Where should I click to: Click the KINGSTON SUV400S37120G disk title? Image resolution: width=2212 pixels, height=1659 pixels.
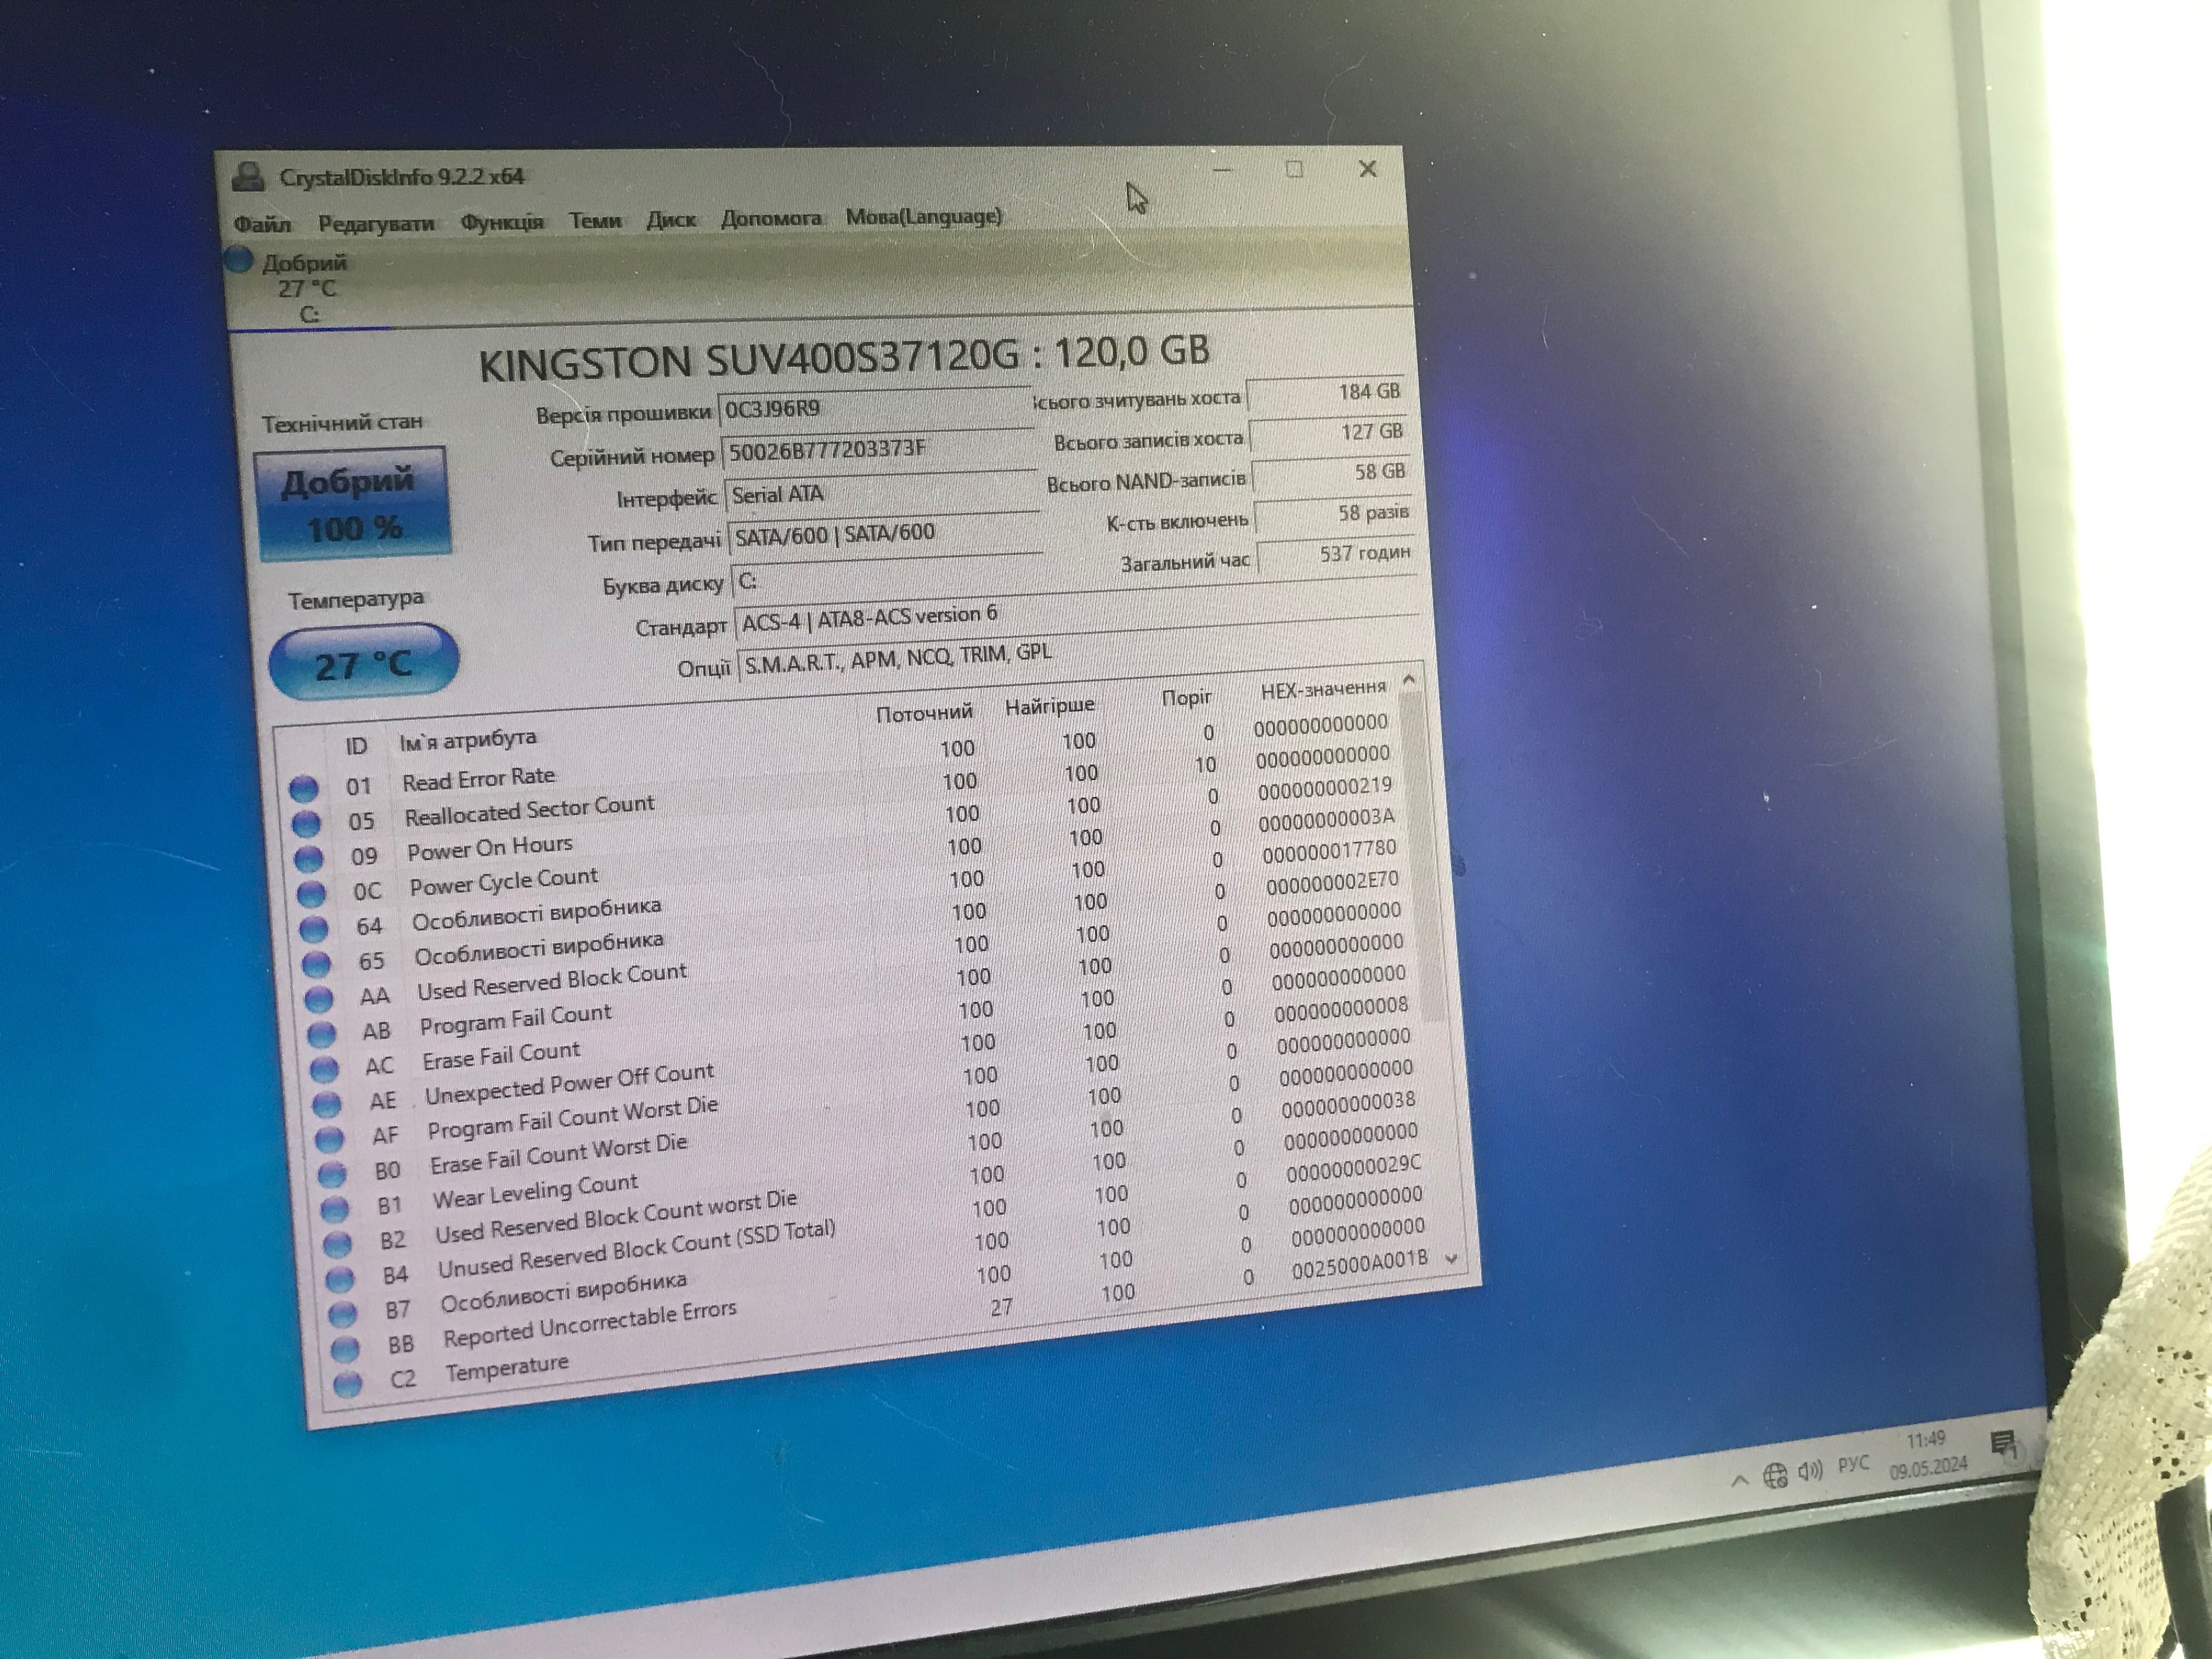[844, 357]
